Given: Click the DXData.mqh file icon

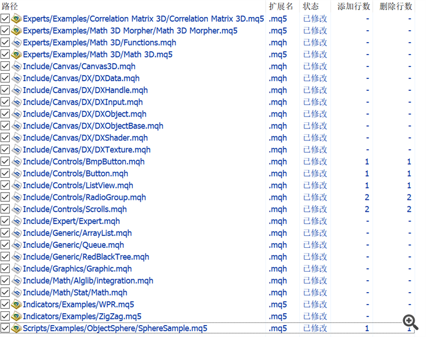Looking at the screenshot, I should 16,78.
